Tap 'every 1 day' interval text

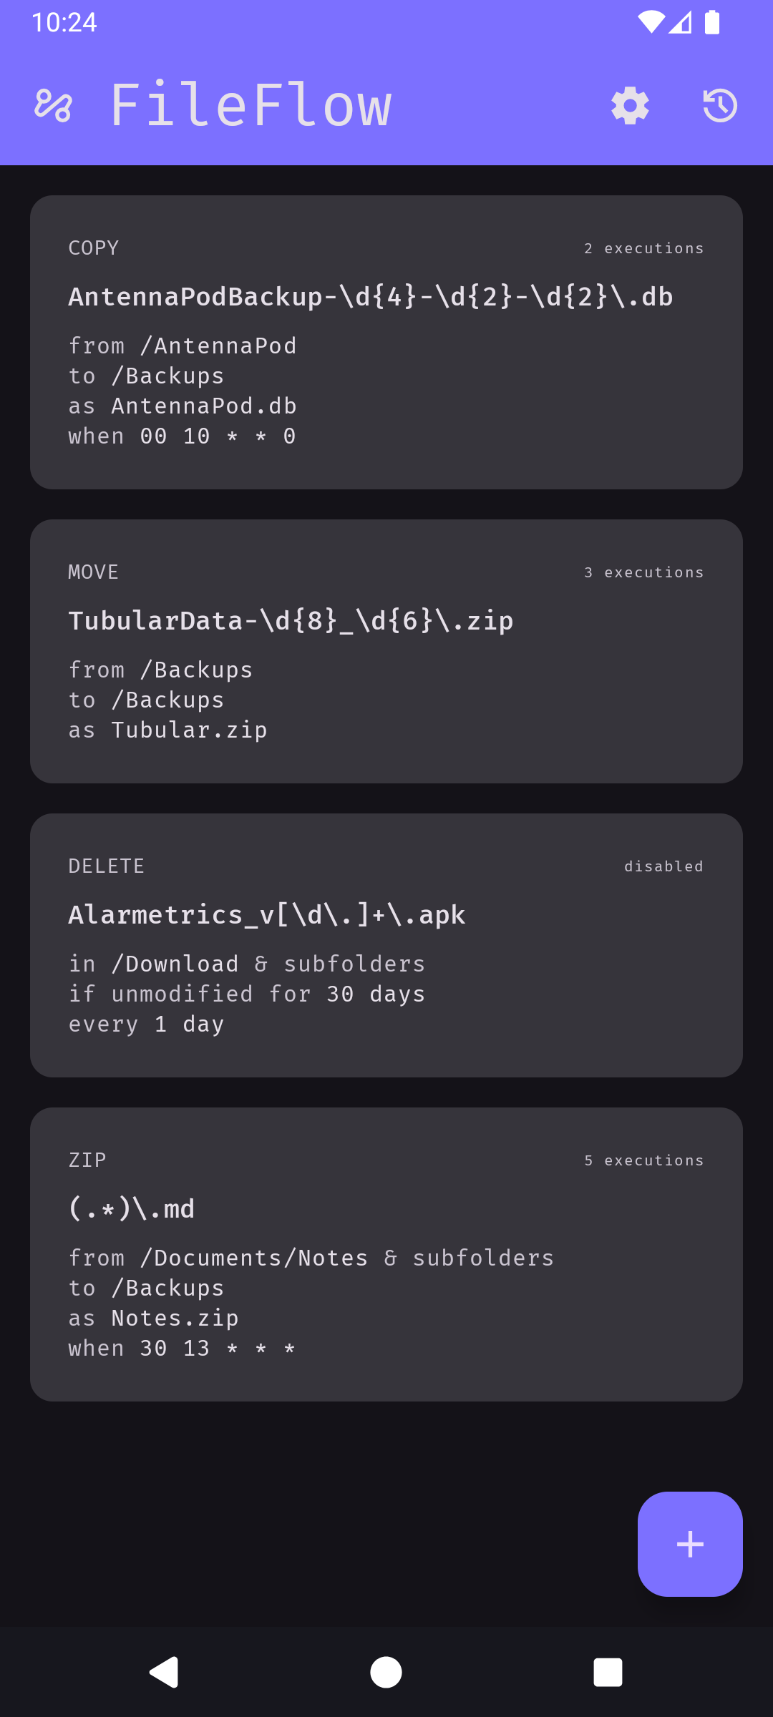146,1024
